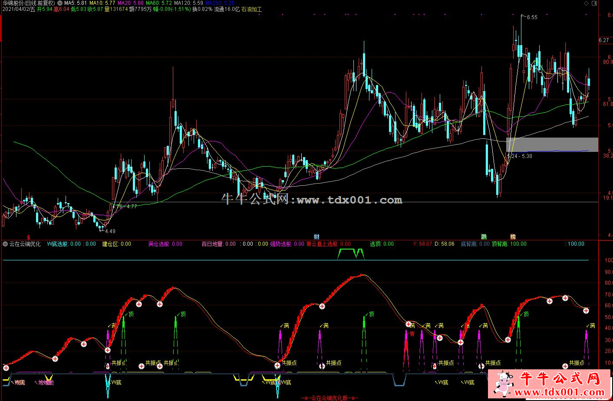Click the 5.24 - 5.38 gap label
Image resolution: width=613 pixels, height=401 pixels.
coord(520,156)
